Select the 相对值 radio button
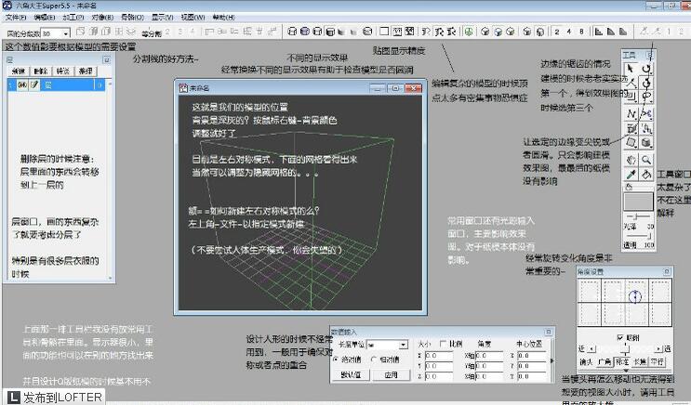This screenshot has height=405, width=691. pos(375,359)
